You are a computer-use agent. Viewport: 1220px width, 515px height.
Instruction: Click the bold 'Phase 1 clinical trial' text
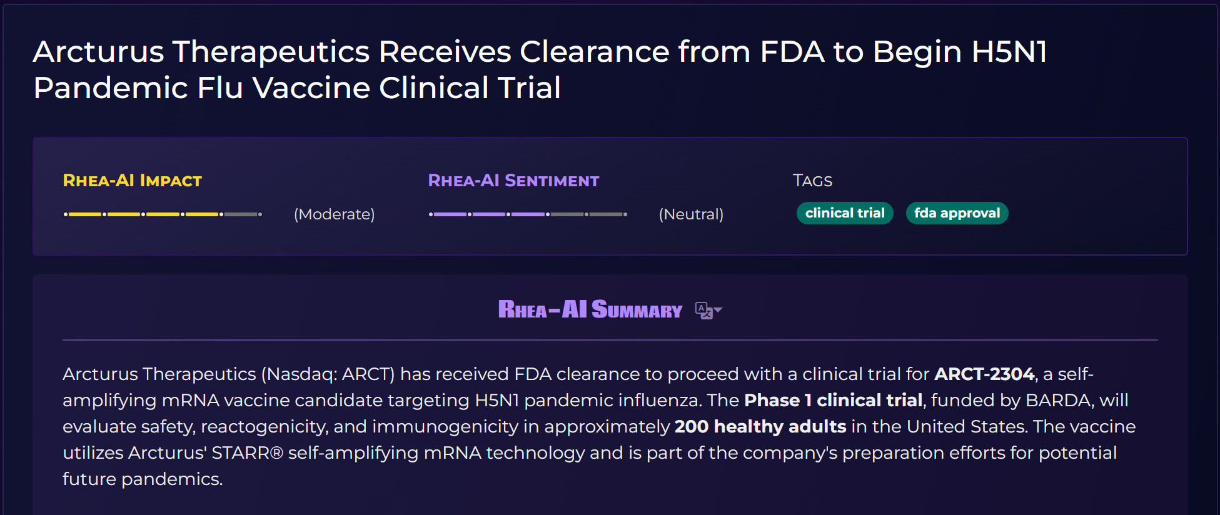[x=833, y=400]
